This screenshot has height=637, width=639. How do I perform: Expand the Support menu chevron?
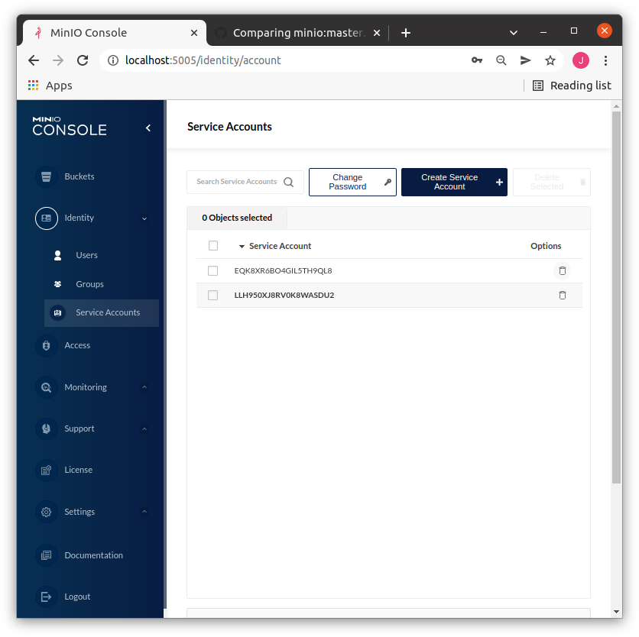[144, 429]
